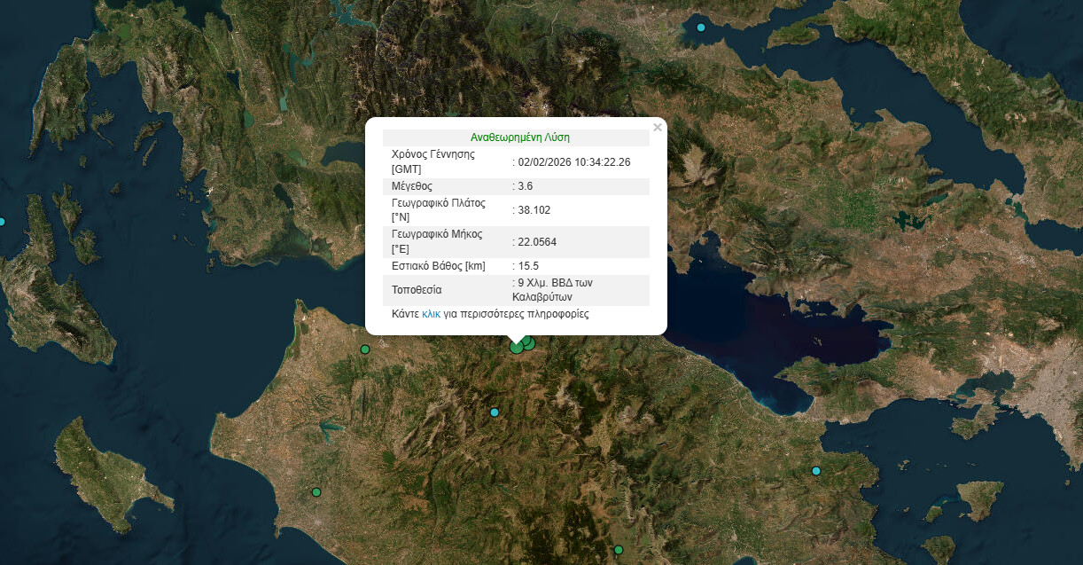Click the magnitude value 3.6
The image size is (1083, 565).
point(526,186)
